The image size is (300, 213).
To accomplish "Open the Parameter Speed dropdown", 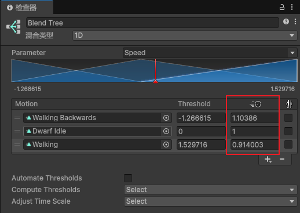I will [x=210, y=53].
